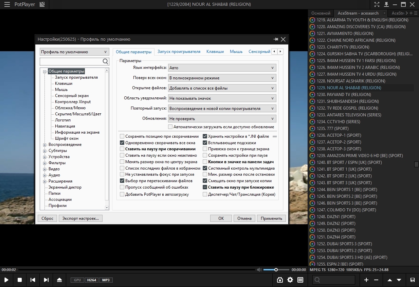Image resolution: width=419 pixels, height=287 pixels.
Task: Save the playlist with the floppy disk icon
Action: (412, 280)
